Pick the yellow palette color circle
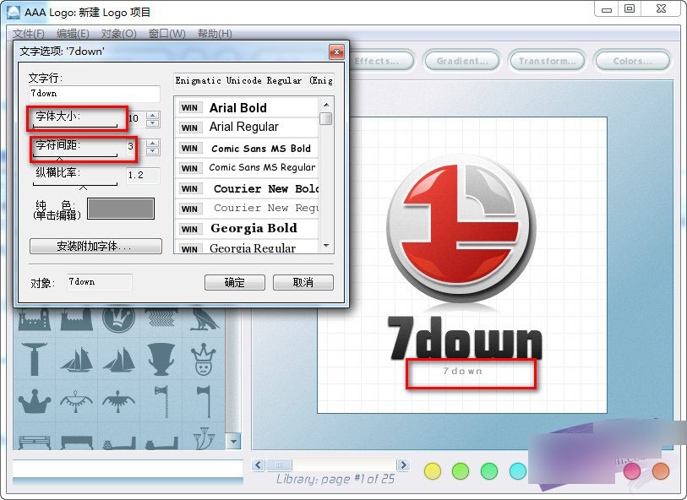Image resolution: width=687 pixels, height=500 pixels. tap(433, 471)
